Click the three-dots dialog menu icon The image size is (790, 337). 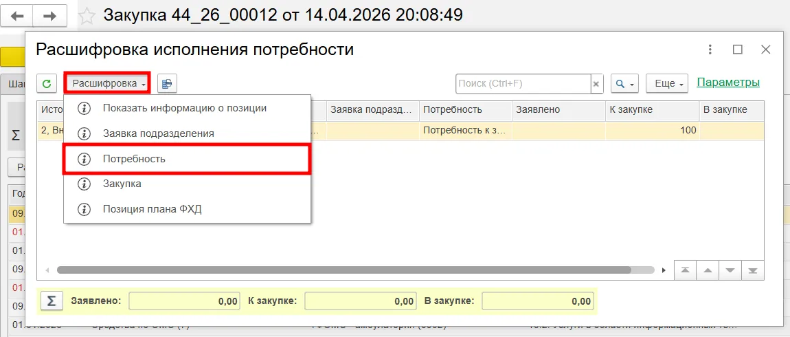pos(710,50)
